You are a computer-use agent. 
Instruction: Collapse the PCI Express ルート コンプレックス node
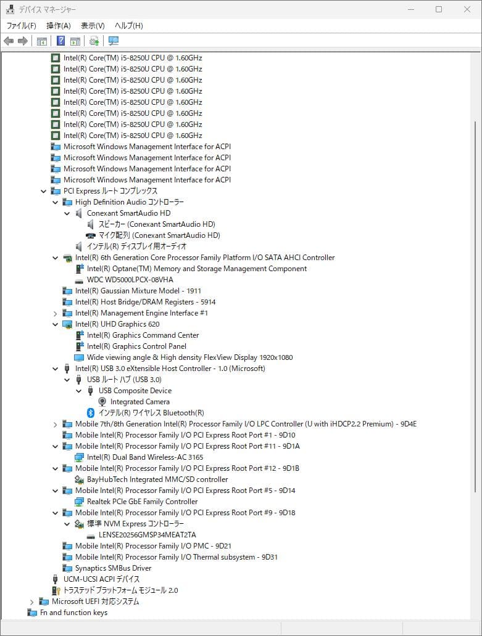44,191
